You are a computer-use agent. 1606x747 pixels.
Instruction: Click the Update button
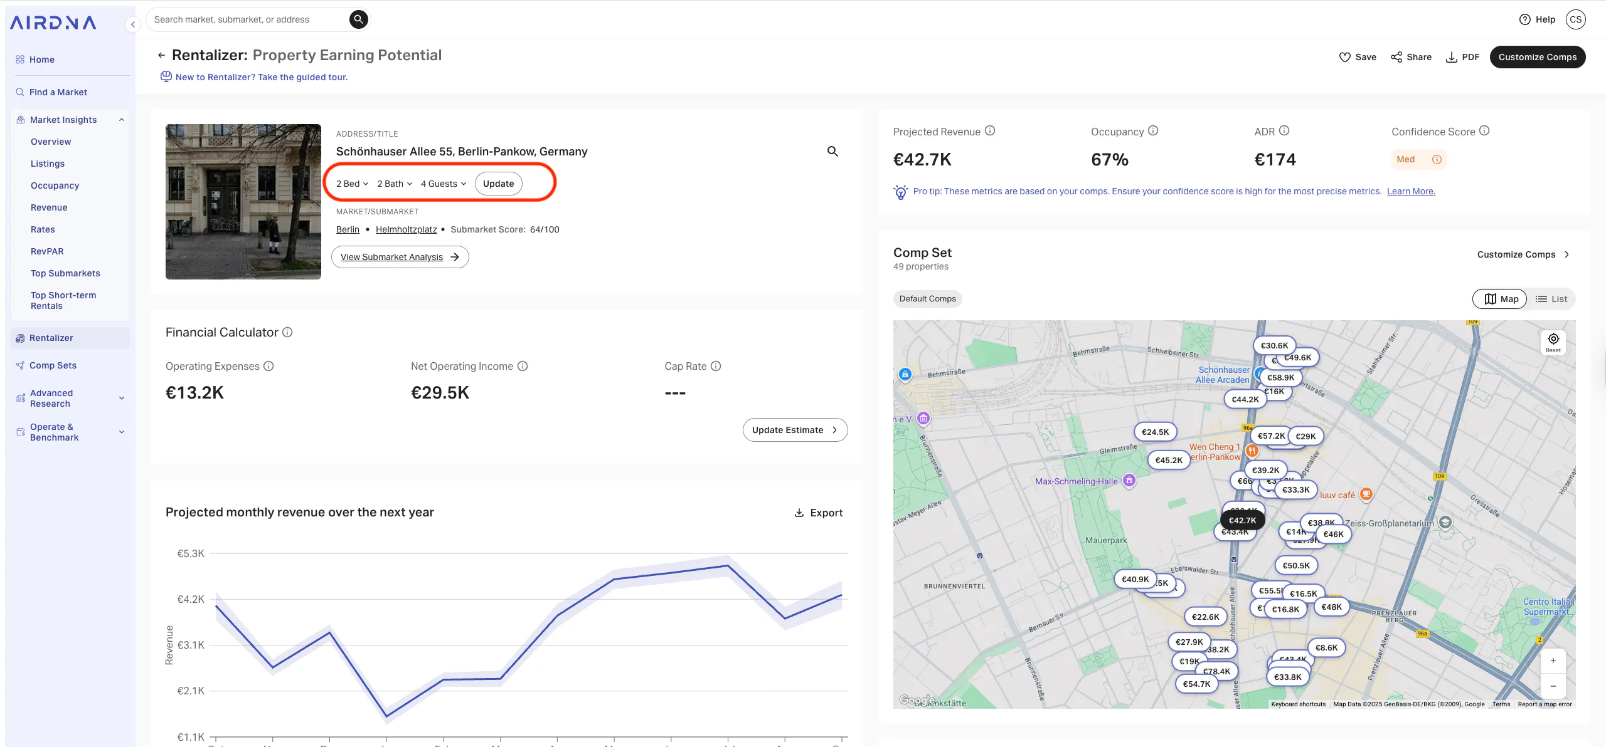coord(498,184)
